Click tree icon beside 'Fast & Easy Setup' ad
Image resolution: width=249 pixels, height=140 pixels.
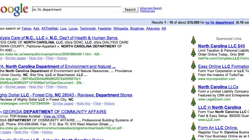pyautogui.click(x=193, y=114)
